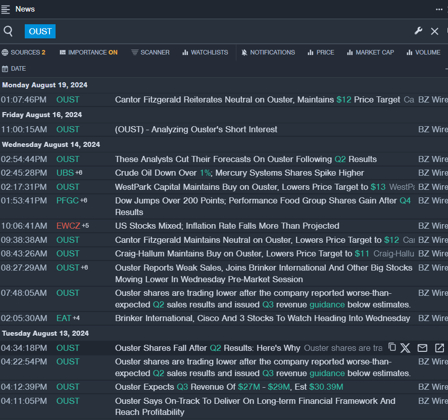Open the Analyzing Ouster's Short Interest headline
This screenshot has height=420, width=448.
pos(196,130)
